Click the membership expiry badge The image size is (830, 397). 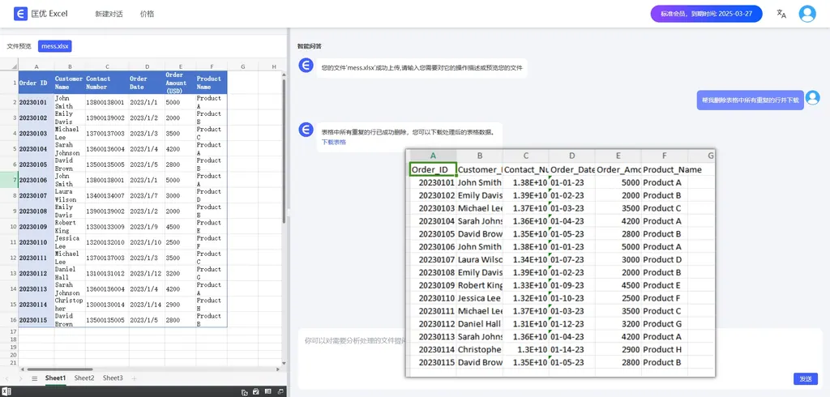[705, 14]
